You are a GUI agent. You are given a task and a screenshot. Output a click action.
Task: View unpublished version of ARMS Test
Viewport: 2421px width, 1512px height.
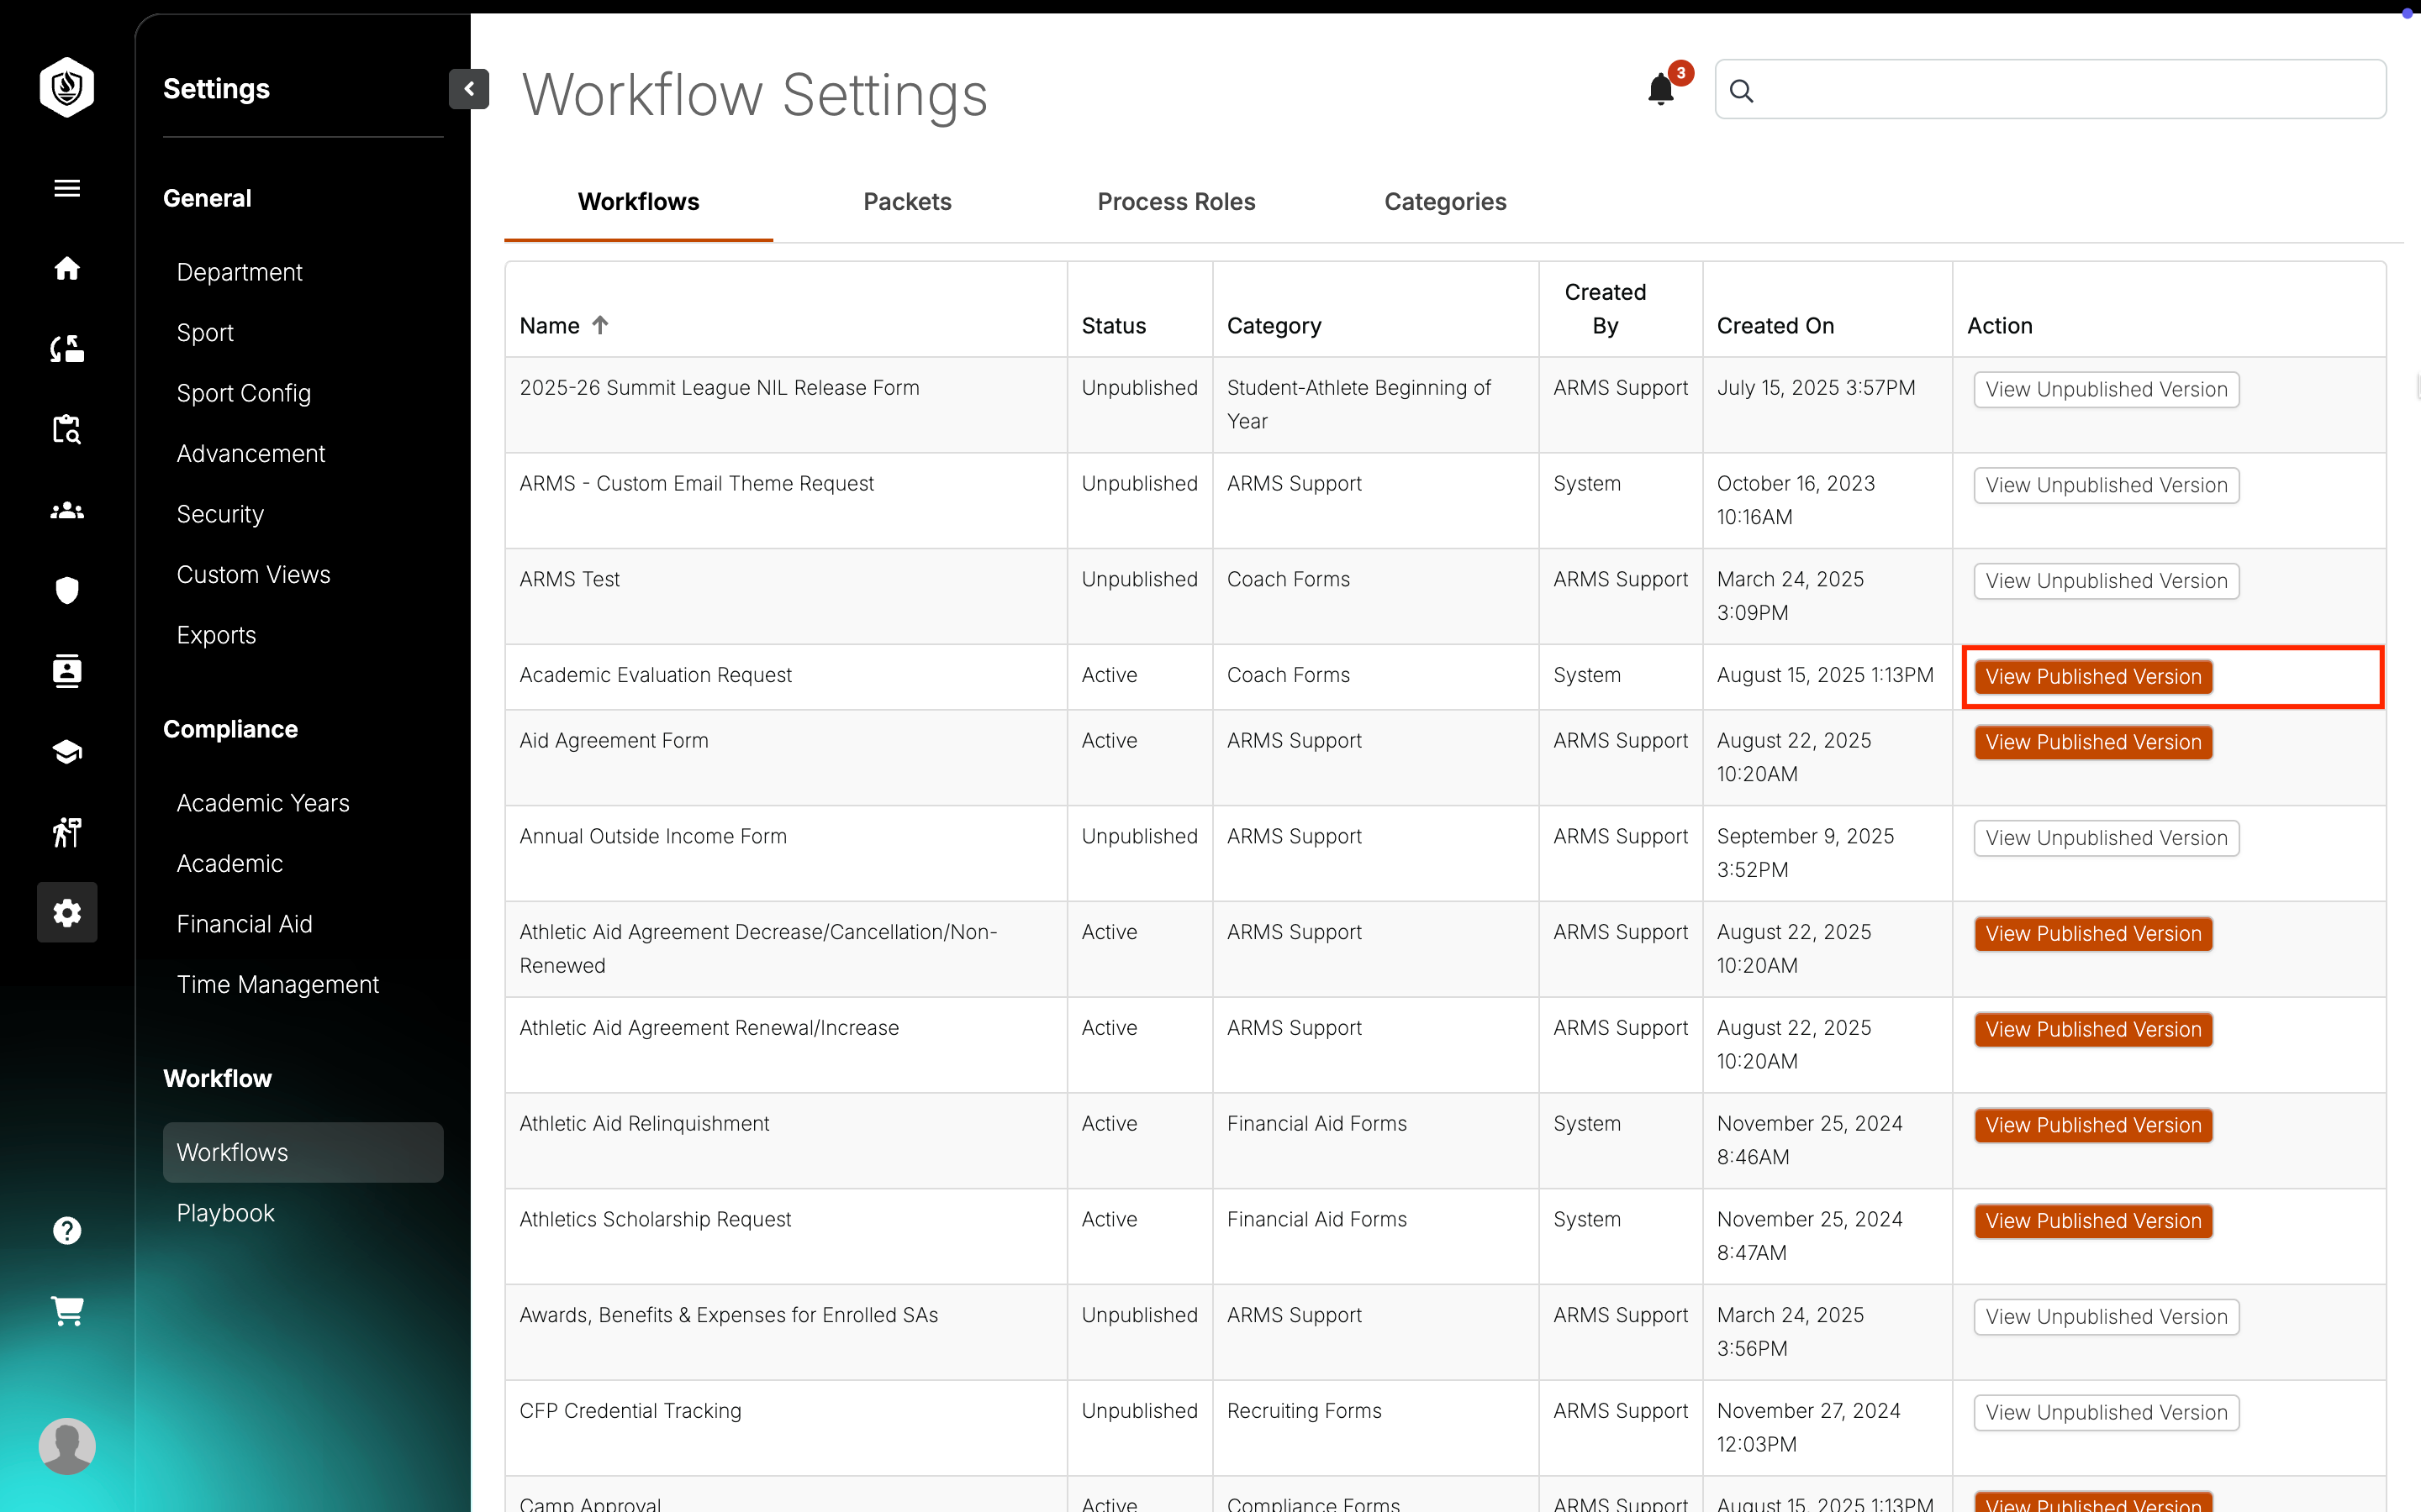pos(2106,581)
